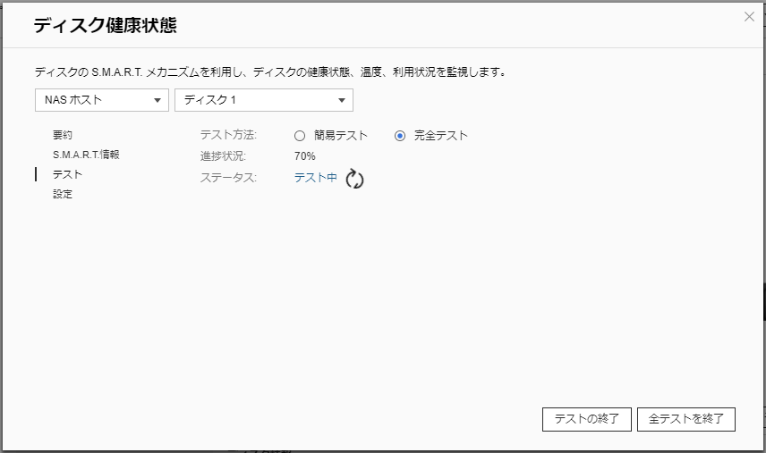
Task: Select the 完全テスト radio button
Action: tap(400, 136)
